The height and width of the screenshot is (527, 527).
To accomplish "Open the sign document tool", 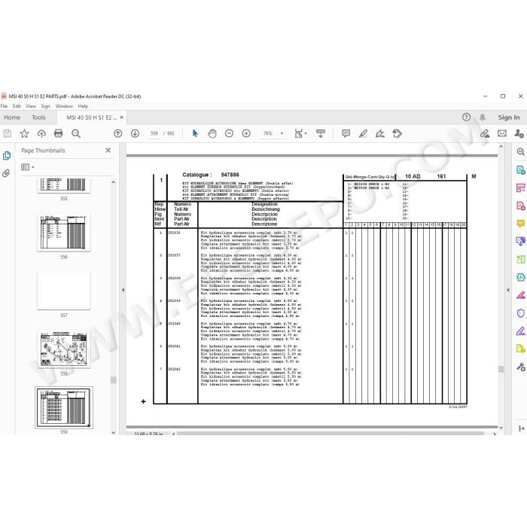I will tap(380, 133).
